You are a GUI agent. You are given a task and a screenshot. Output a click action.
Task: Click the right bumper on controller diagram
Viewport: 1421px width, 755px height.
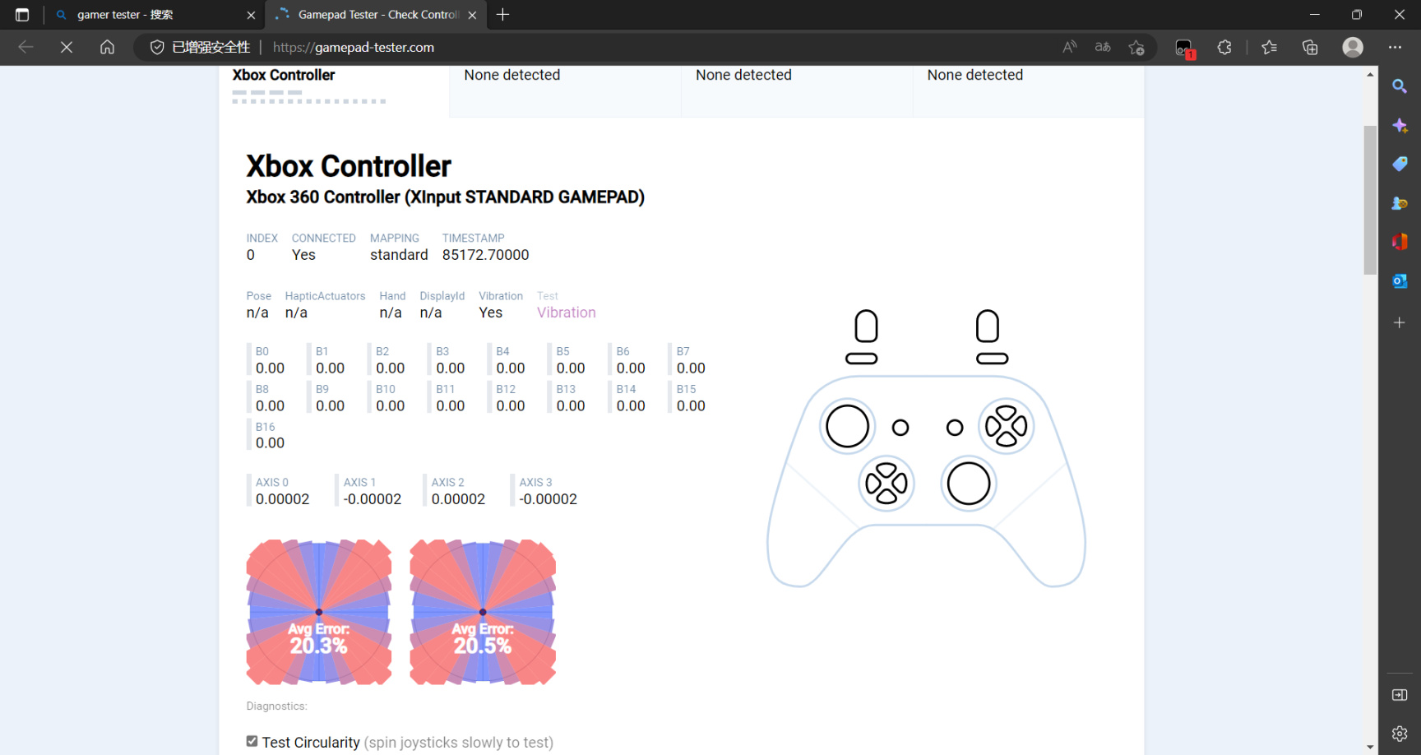[x=993, y=359]
